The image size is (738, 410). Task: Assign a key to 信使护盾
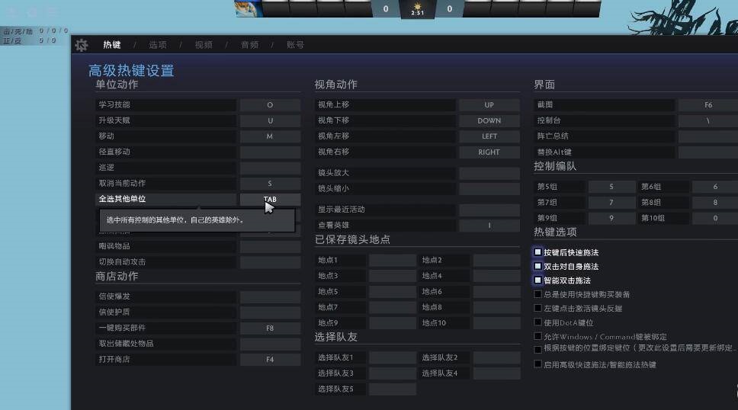(270, 312)
